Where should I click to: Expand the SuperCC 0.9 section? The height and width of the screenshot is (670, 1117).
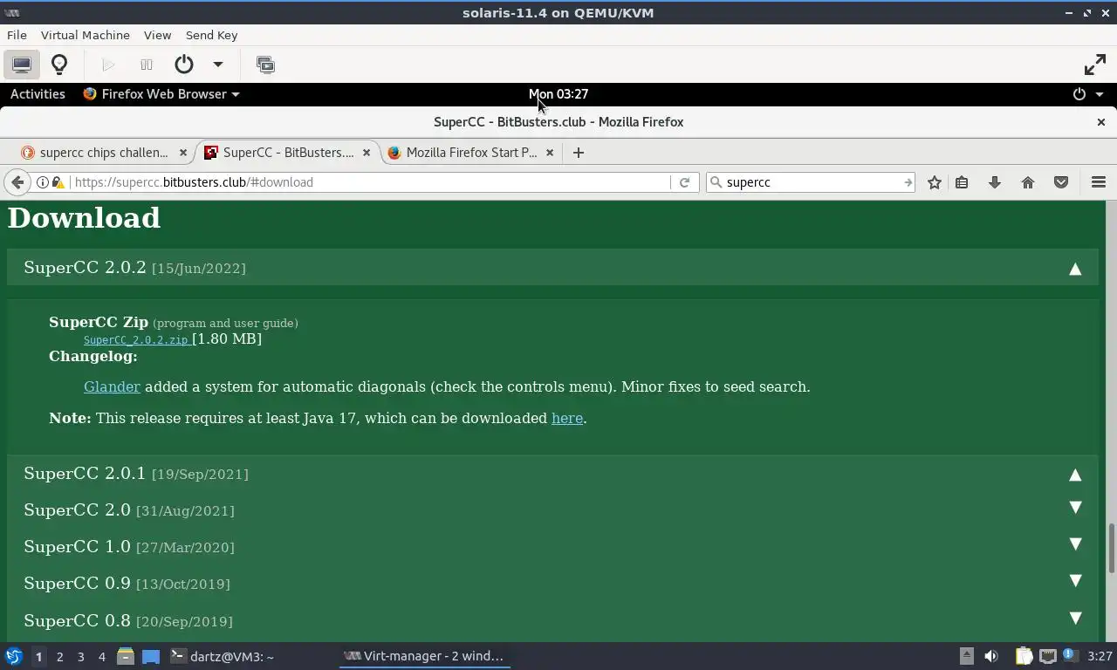[1075, 581]
